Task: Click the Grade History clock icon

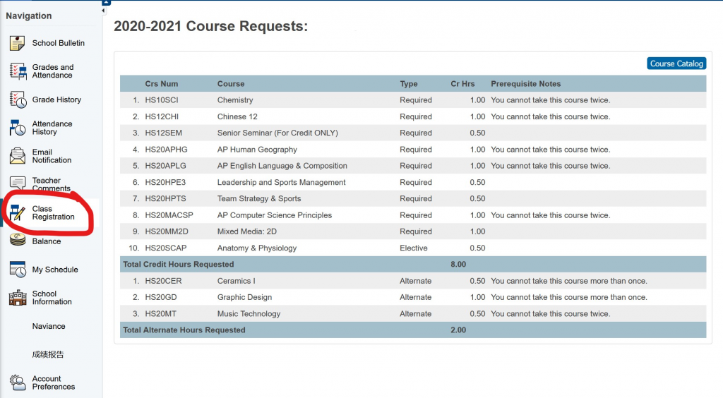Action: 18,100
